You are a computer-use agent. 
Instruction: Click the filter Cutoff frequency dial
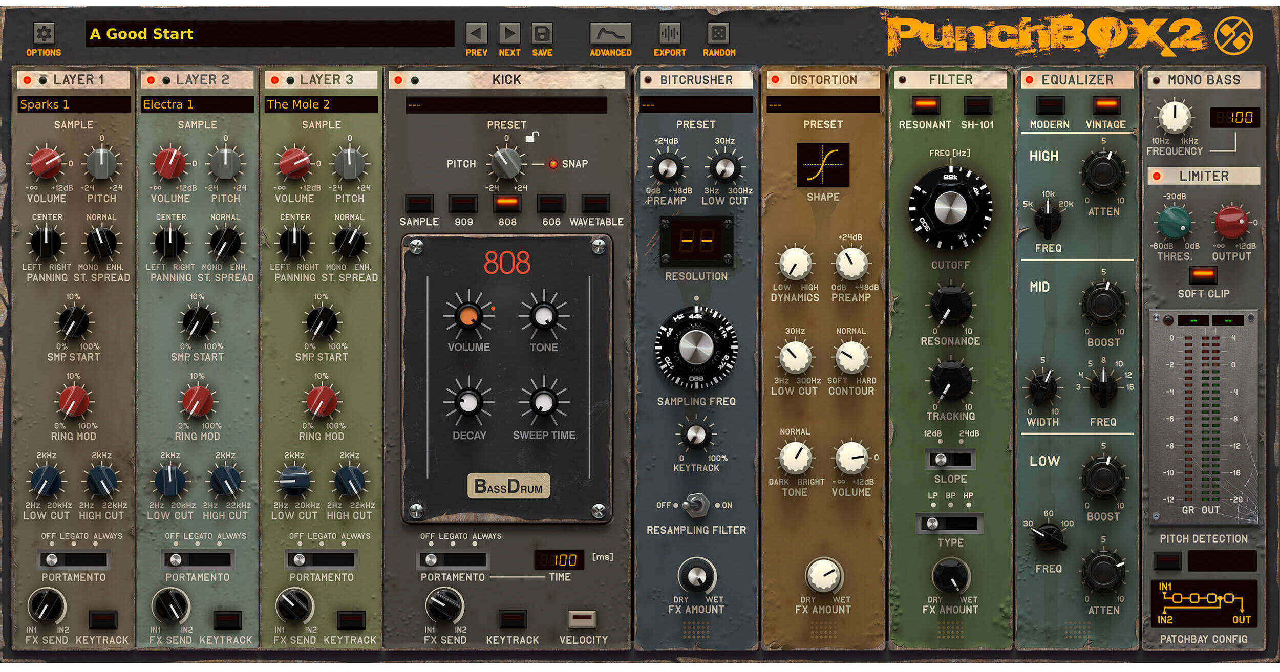click(951, 208)
